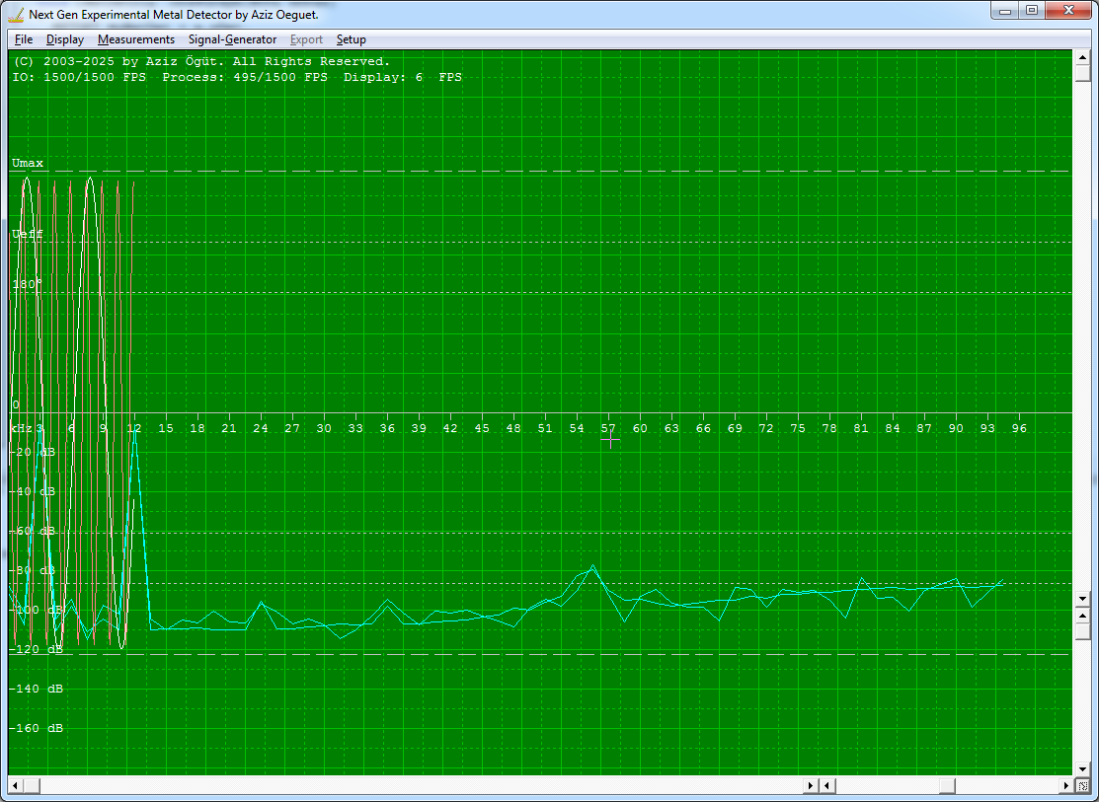Click the lower vertical scrollbar thumb
The width and height of the screenshot is (1099, 802).
(1082, 631)
